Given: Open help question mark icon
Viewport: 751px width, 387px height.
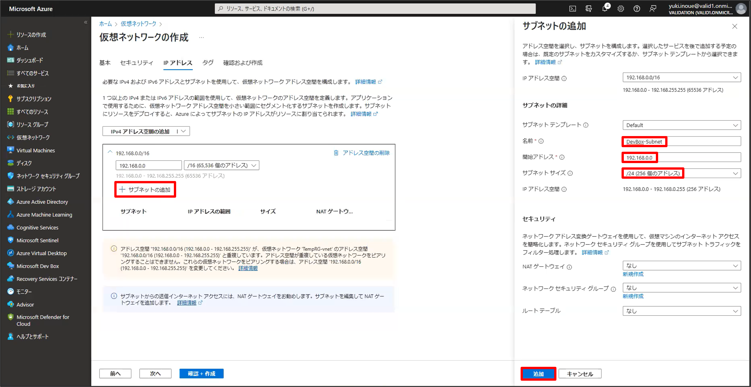Looking at the screenshot, I should point(637,9).
